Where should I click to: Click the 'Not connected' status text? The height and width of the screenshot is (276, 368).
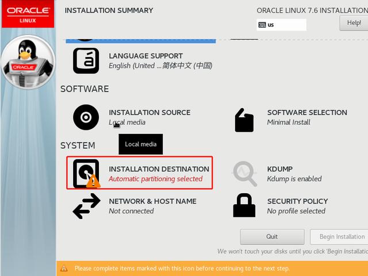[131, 211]
